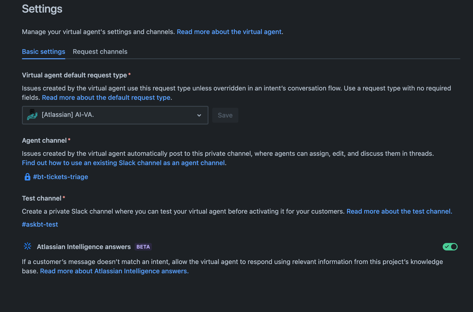Open the Request channels tab
473x312 pixels.
tap(100, 52)
